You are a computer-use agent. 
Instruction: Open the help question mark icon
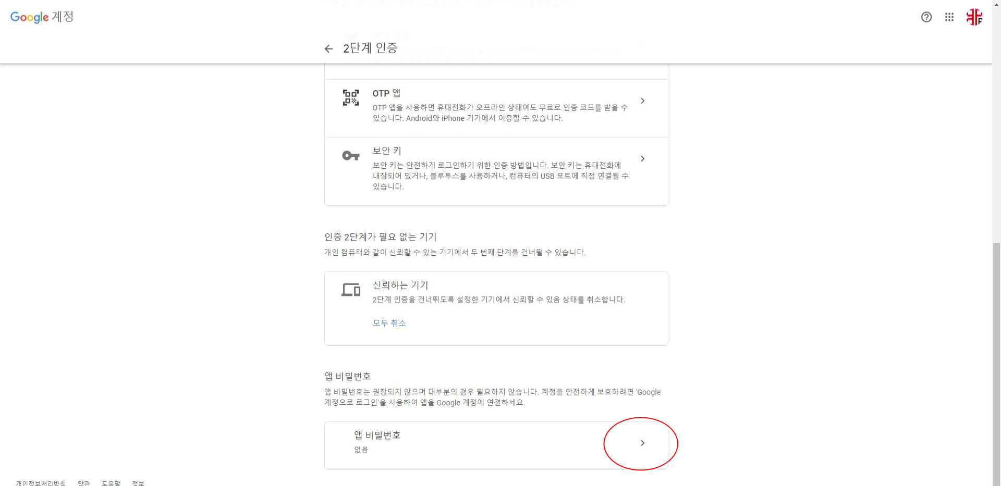pos(926,17)
